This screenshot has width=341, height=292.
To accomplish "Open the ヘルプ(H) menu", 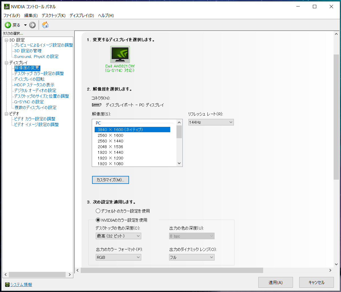I will (106, 15).
